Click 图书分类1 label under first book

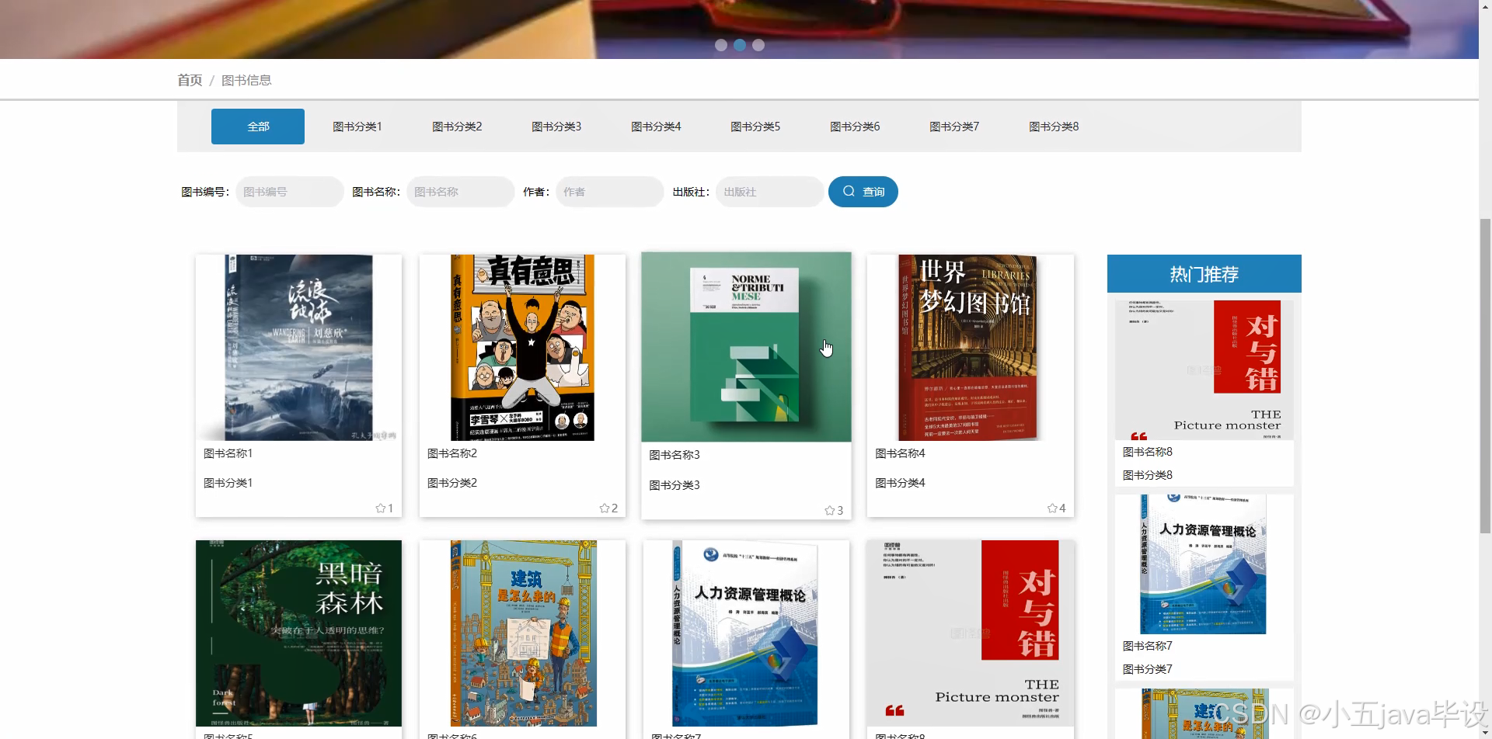pyautogui.click(x=228, y=483)
